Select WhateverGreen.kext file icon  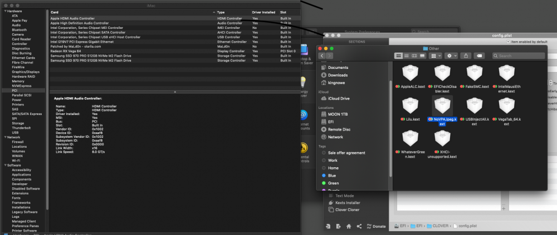tap(411, 138)
